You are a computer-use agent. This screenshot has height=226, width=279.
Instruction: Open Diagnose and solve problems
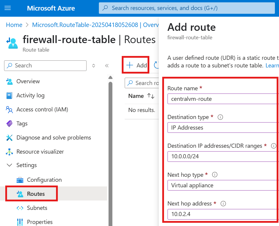54,137
